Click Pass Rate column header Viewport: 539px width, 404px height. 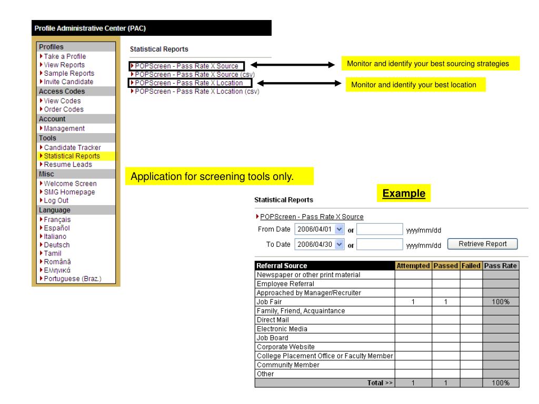pyautogui.click(x=501, y=266)
